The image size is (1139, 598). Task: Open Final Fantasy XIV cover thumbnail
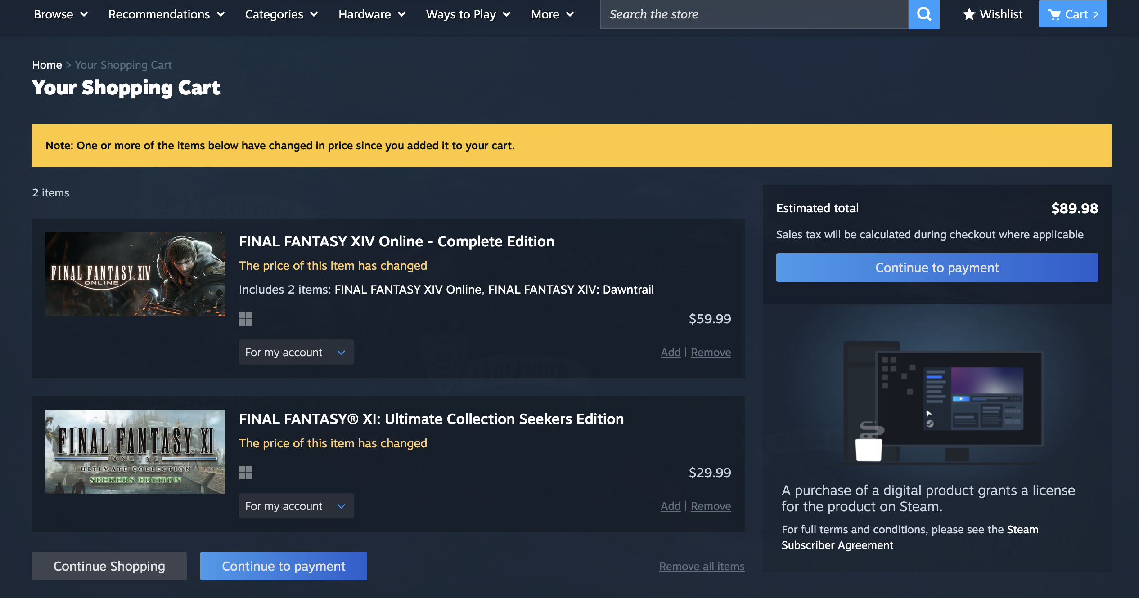(x=135, y=274)
